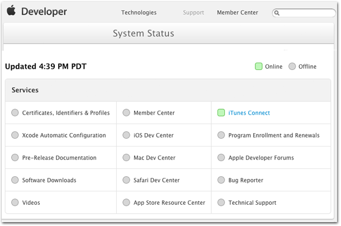Click status dot beside Bug Reporter
The image size is (341, 226).
pos(221,180)
